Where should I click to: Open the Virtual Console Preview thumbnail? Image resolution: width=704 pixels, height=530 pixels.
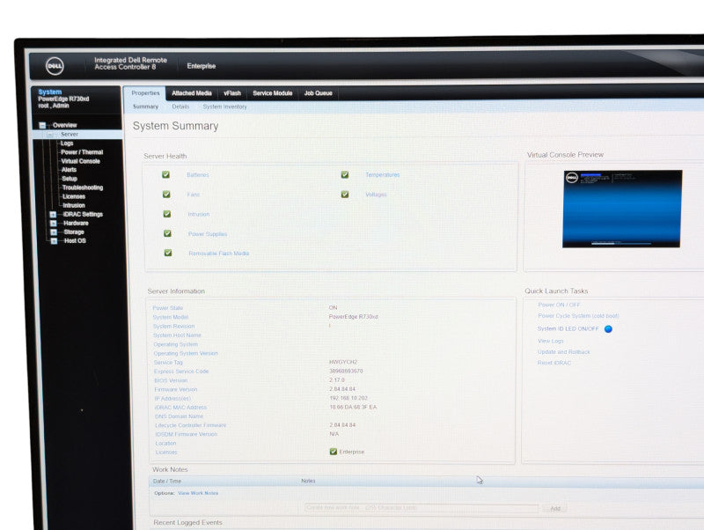(622, 209)
